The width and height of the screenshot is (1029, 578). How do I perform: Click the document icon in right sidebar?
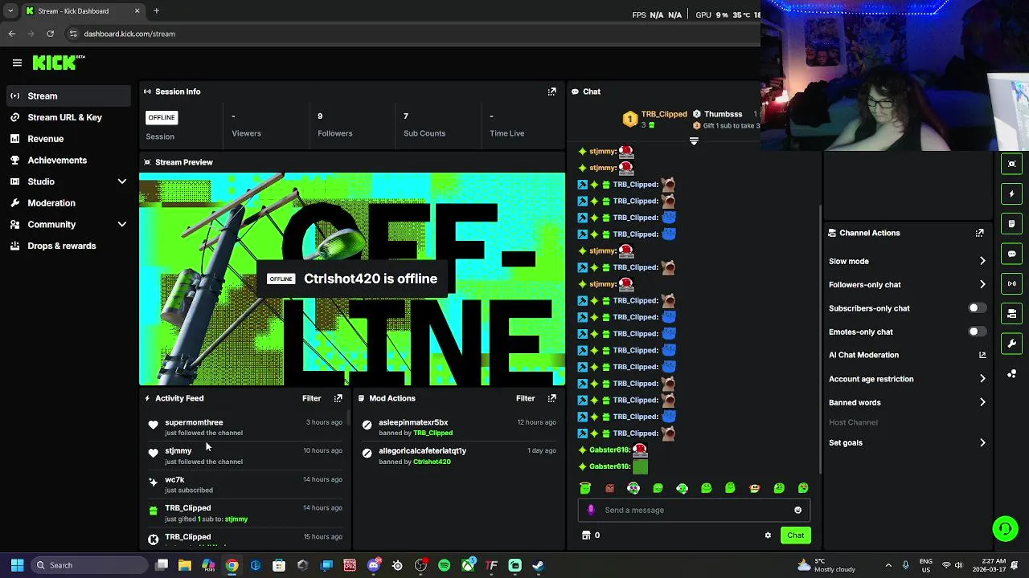click(x=1011, y=223)
